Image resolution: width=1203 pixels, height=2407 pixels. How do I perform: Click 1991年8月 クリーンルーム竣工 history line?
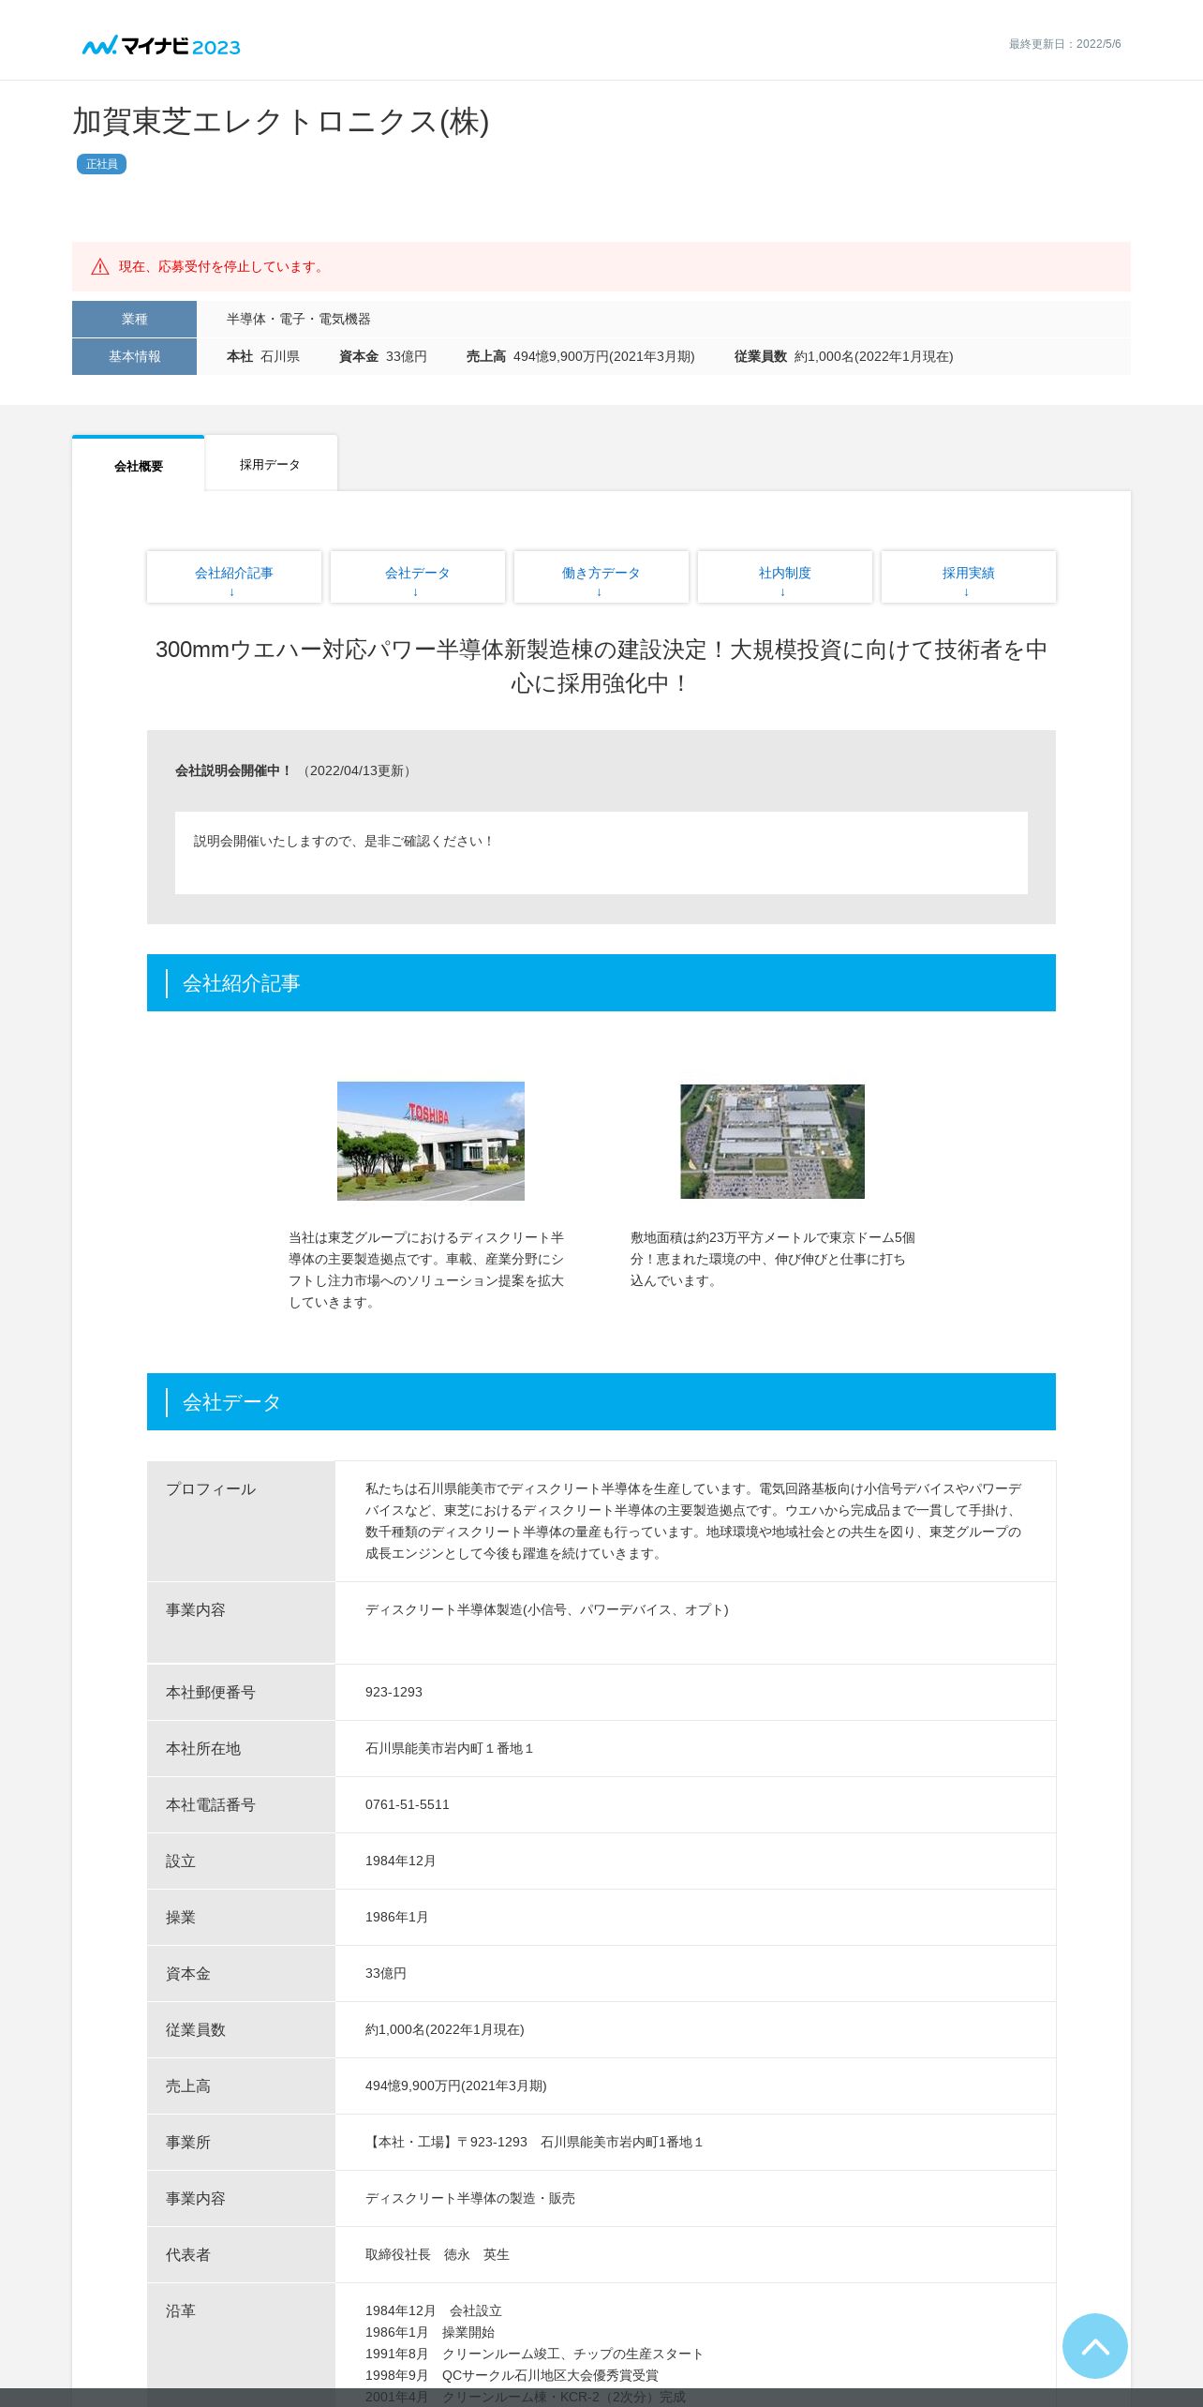pos(534,2354)
